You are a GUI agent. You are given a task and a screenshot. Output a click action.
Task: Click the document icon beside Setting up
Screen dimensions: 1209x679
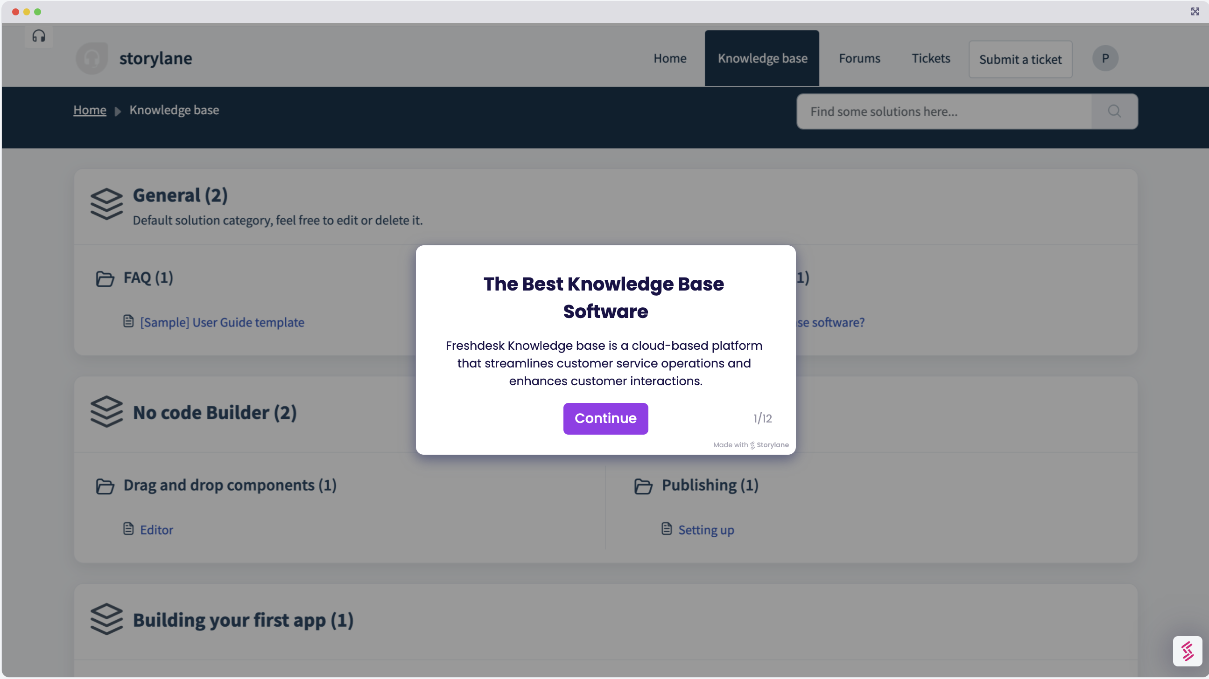pos(666,528)
